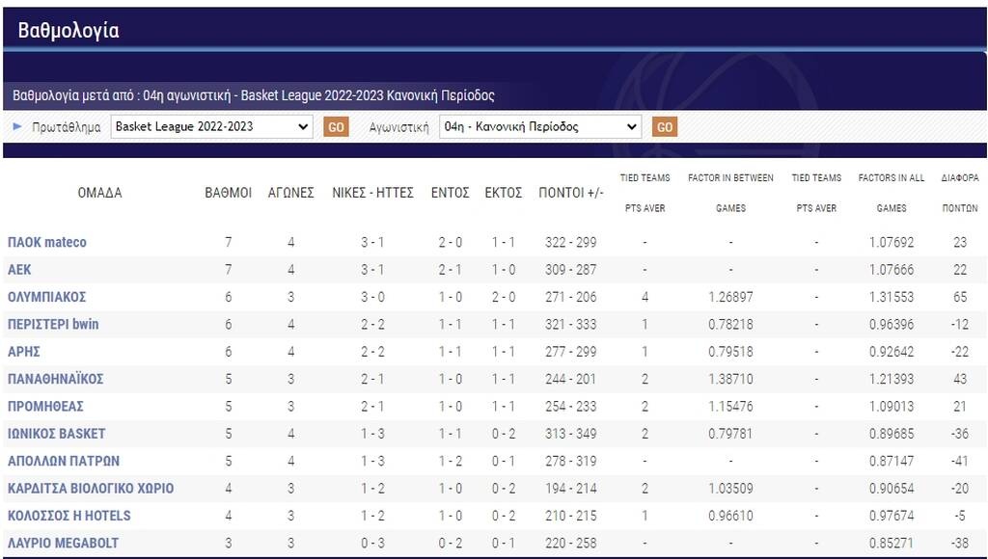Click the factor value 0.85271
This screenshot has height=559, width=988.
[892, 544]
